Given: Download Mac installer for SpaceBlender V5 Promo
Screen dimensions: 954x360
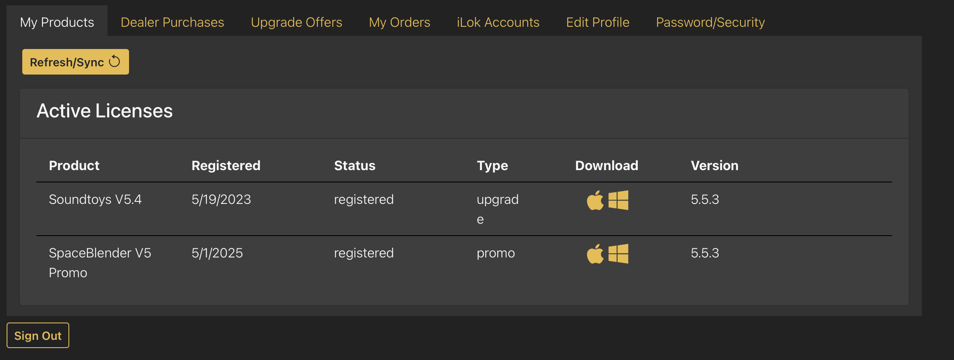Looking at the screenshot, I should 595,254.
